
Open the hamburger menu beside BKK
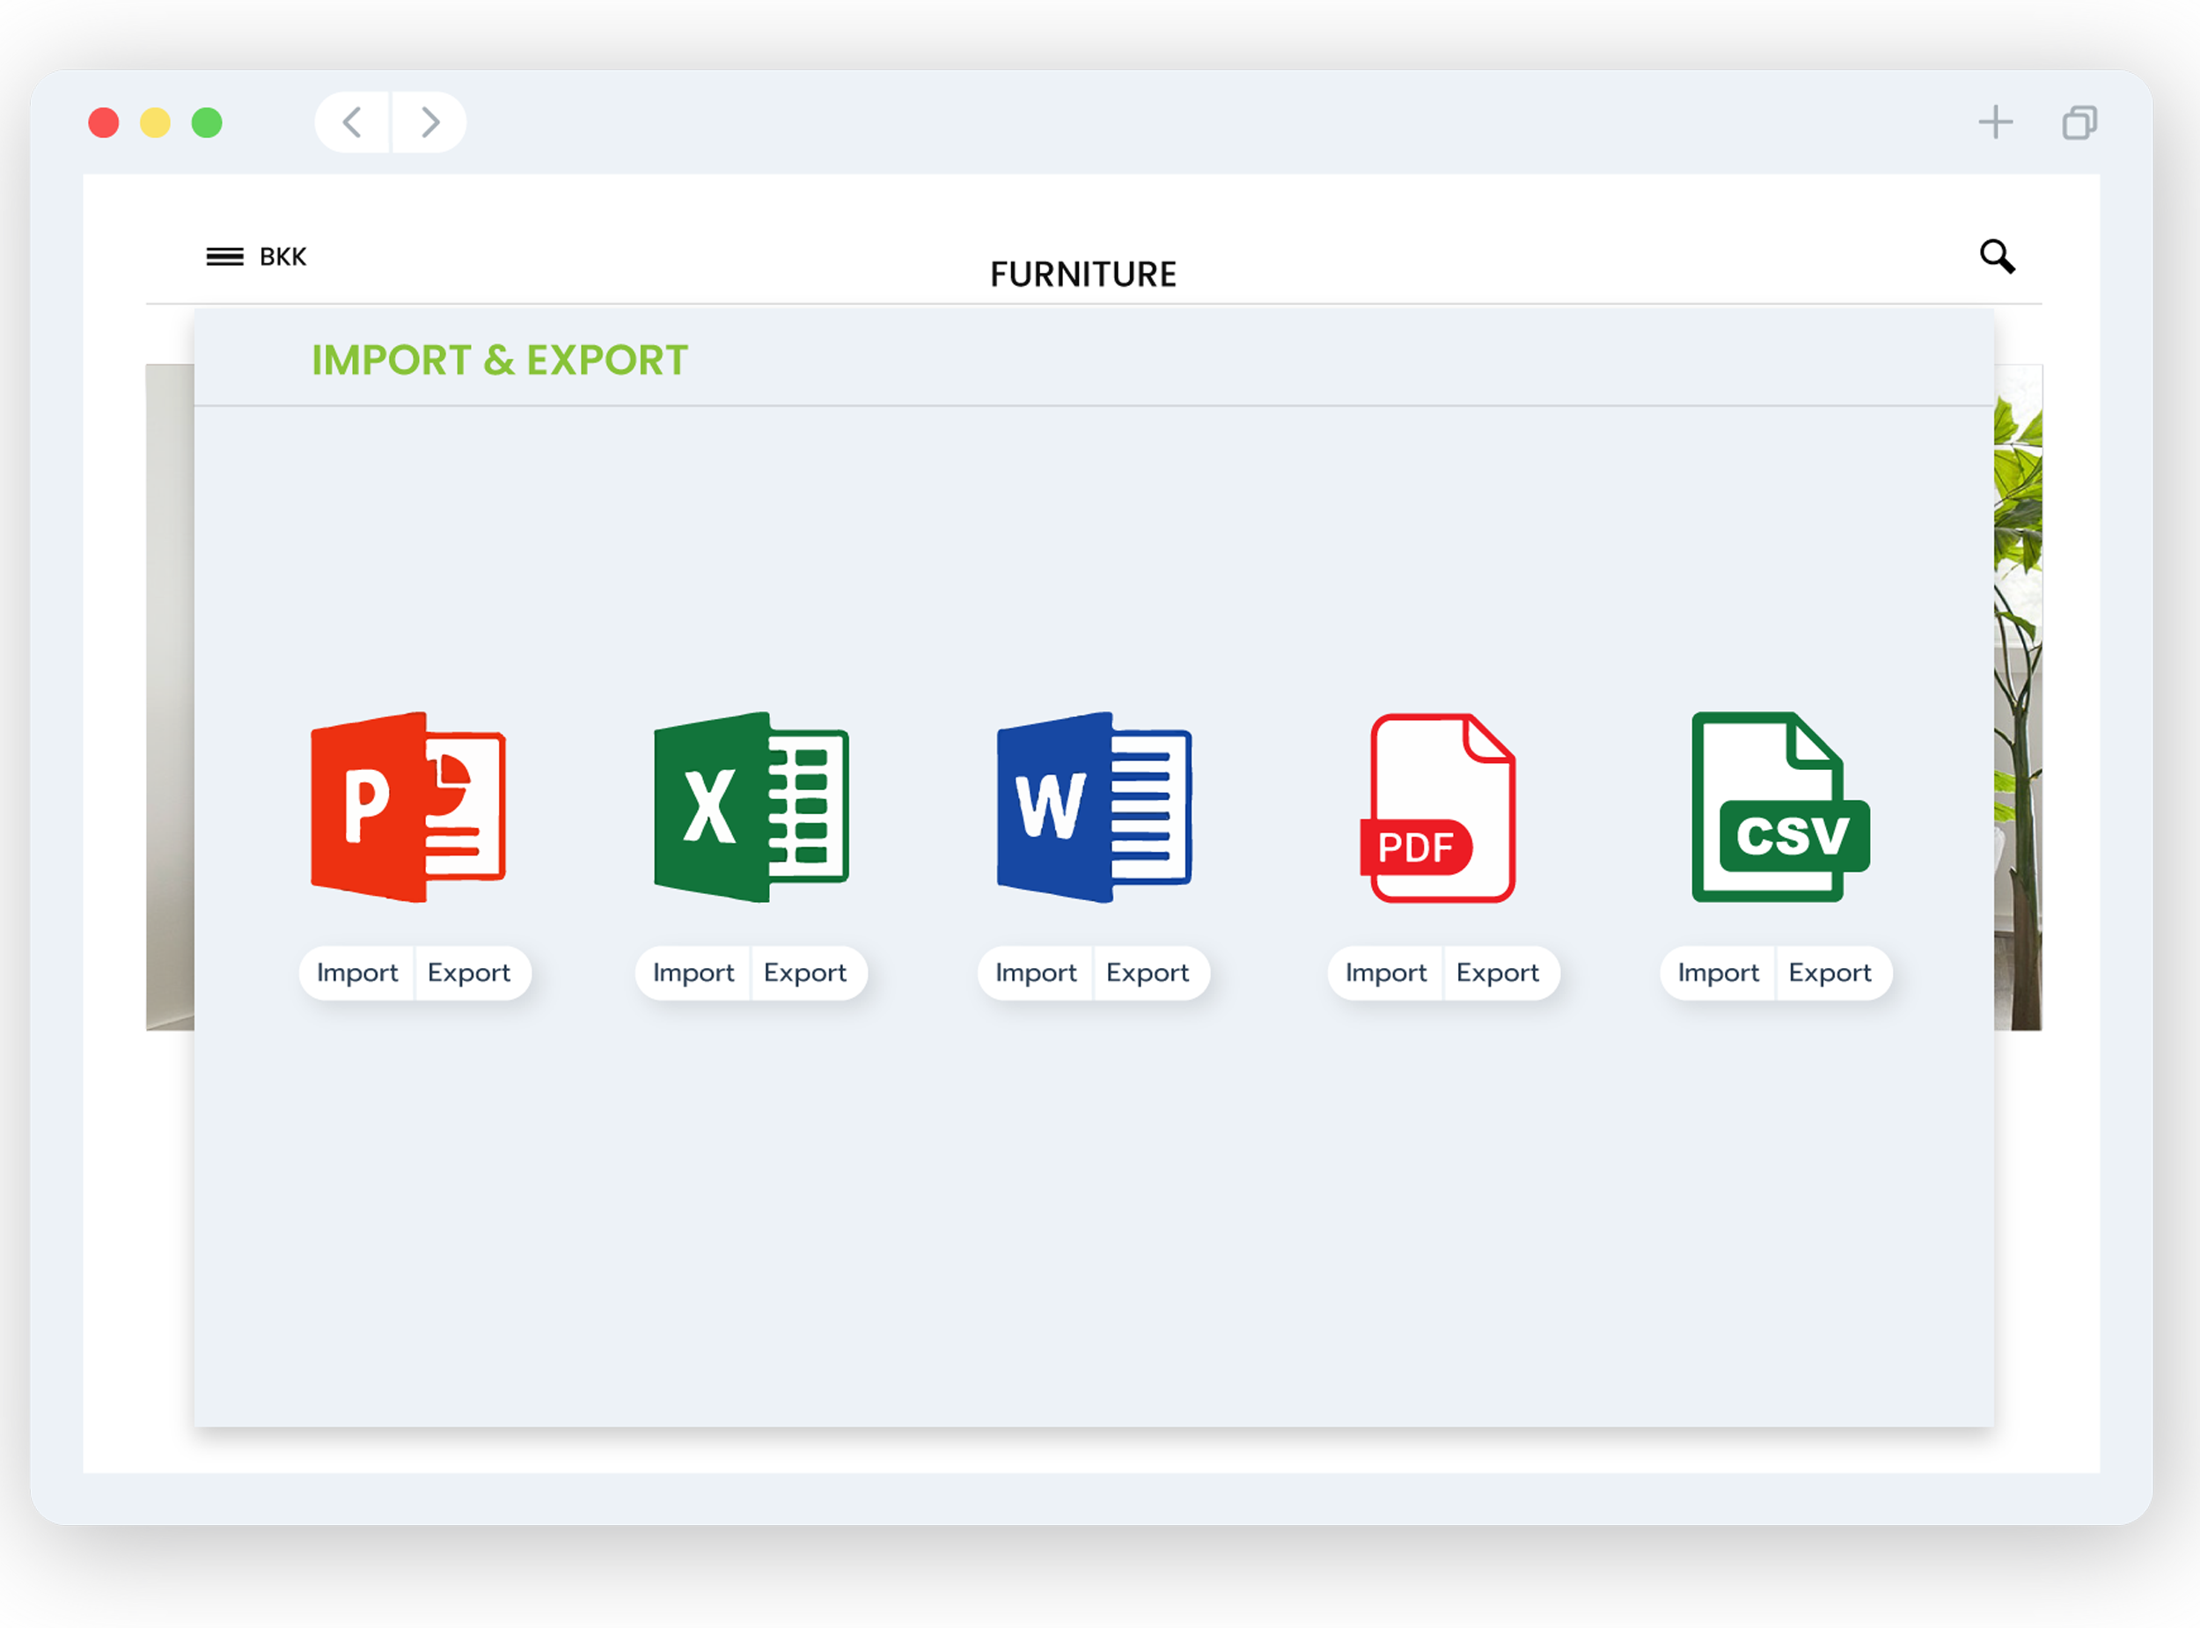pyautogui.click(x=224, y=257)
